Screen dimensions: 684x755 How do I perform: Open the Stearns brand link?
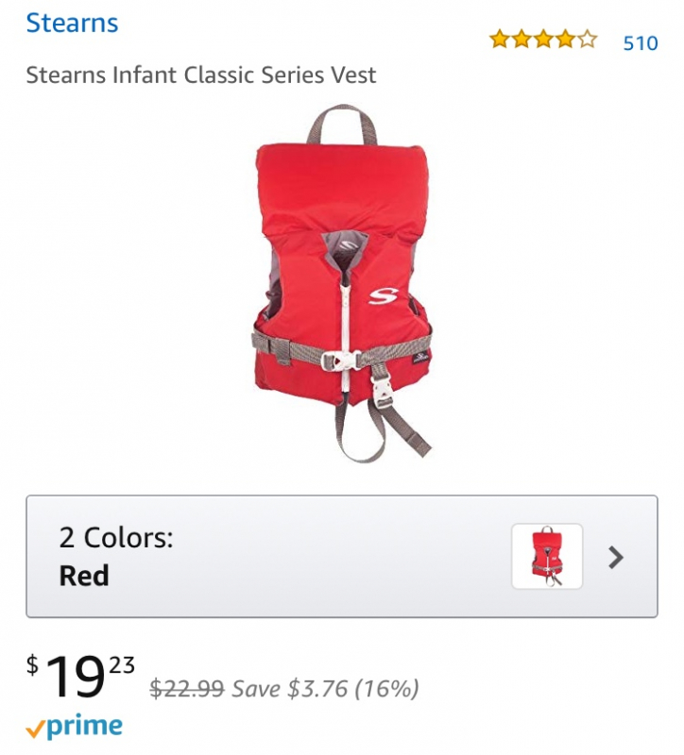[72, 23]
